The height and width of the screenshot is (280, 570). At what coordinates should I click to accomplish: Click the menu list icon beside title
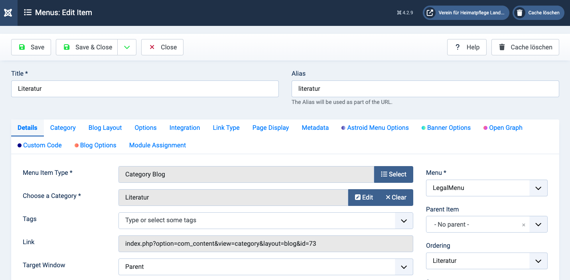pos(28,13)
